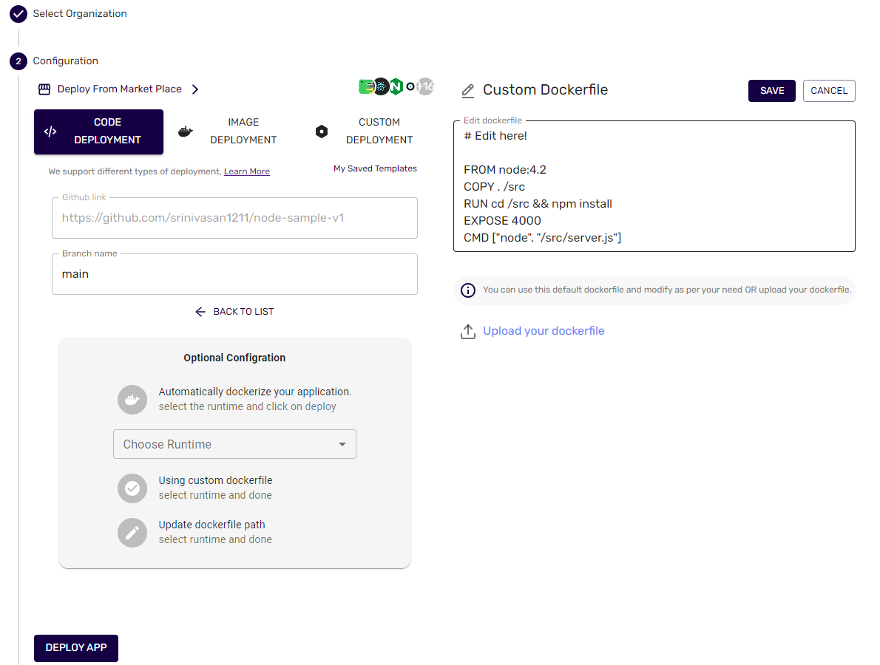Open Custom Deployment via the hexagon icon

tap(321, 130)
